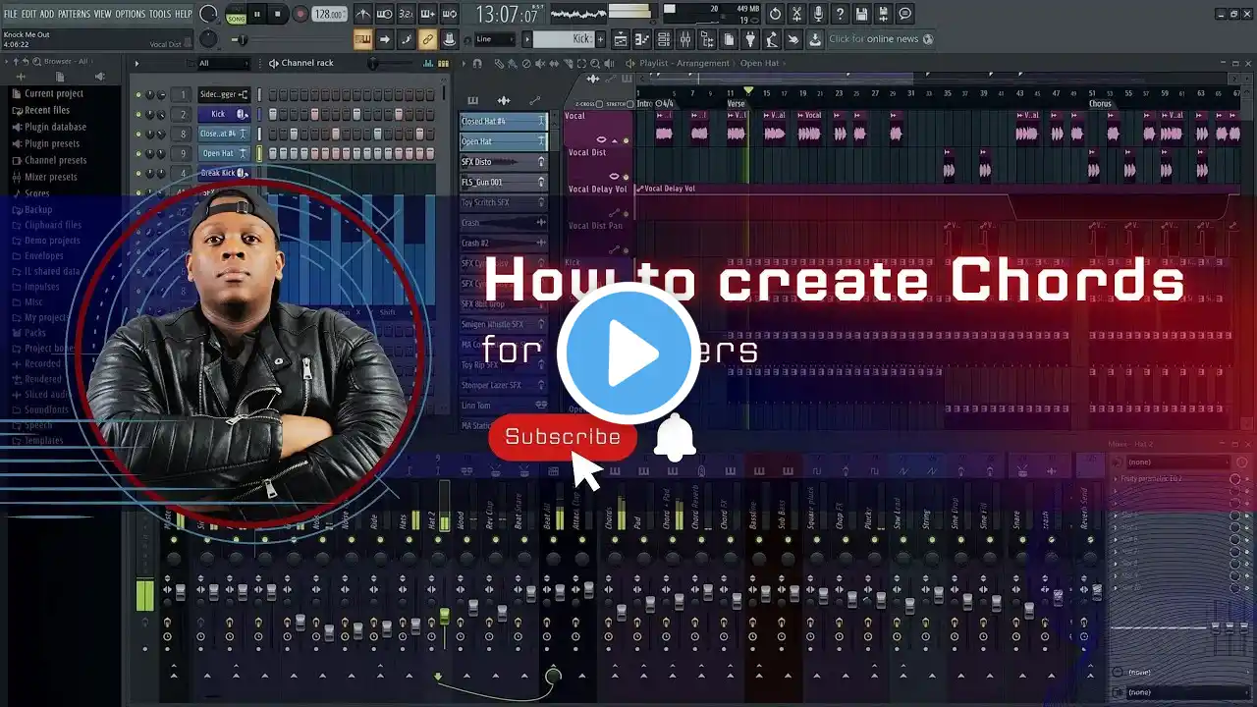The image size is (1257, 707).
Task: Toggle the 3-2-1 recording countdown
Action: click(x=406, y=14)
